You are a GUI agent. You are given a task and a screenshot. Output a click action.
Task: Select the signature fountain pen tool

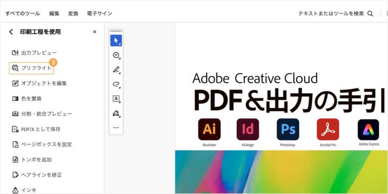point(116,113)
